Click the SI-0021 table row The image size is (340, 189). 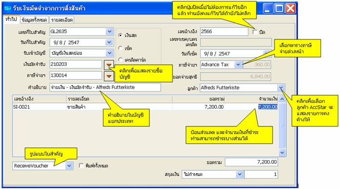tap(145, 107)
